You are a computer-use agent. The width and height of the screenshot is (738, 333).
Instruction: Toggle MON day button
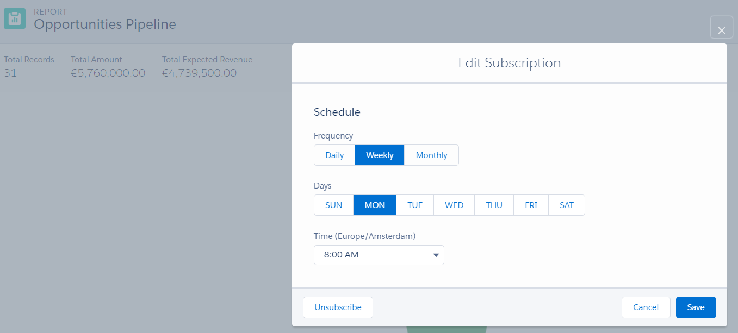[375, 205]
